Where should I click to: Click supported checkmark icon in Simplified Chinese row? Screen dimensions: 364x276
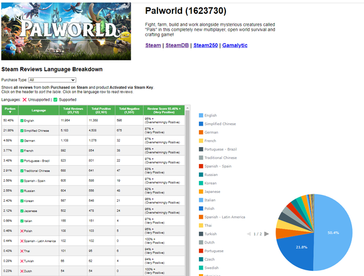click(22, 131)
